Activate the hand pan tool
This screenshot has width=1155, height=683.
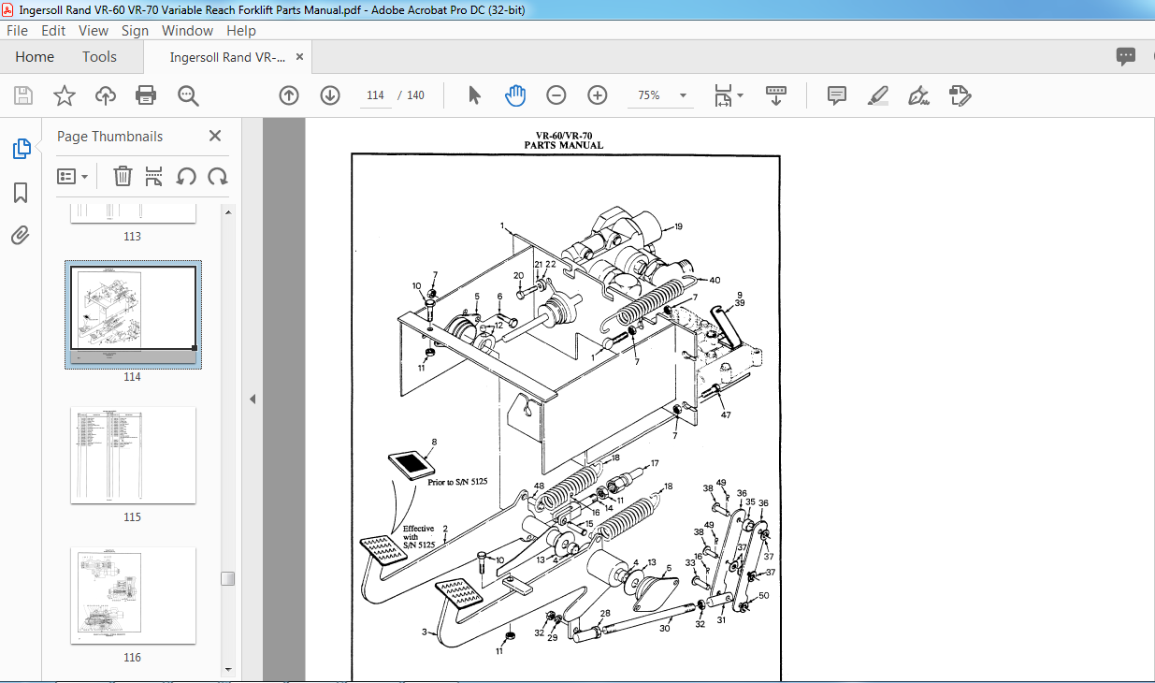[515, 95]
